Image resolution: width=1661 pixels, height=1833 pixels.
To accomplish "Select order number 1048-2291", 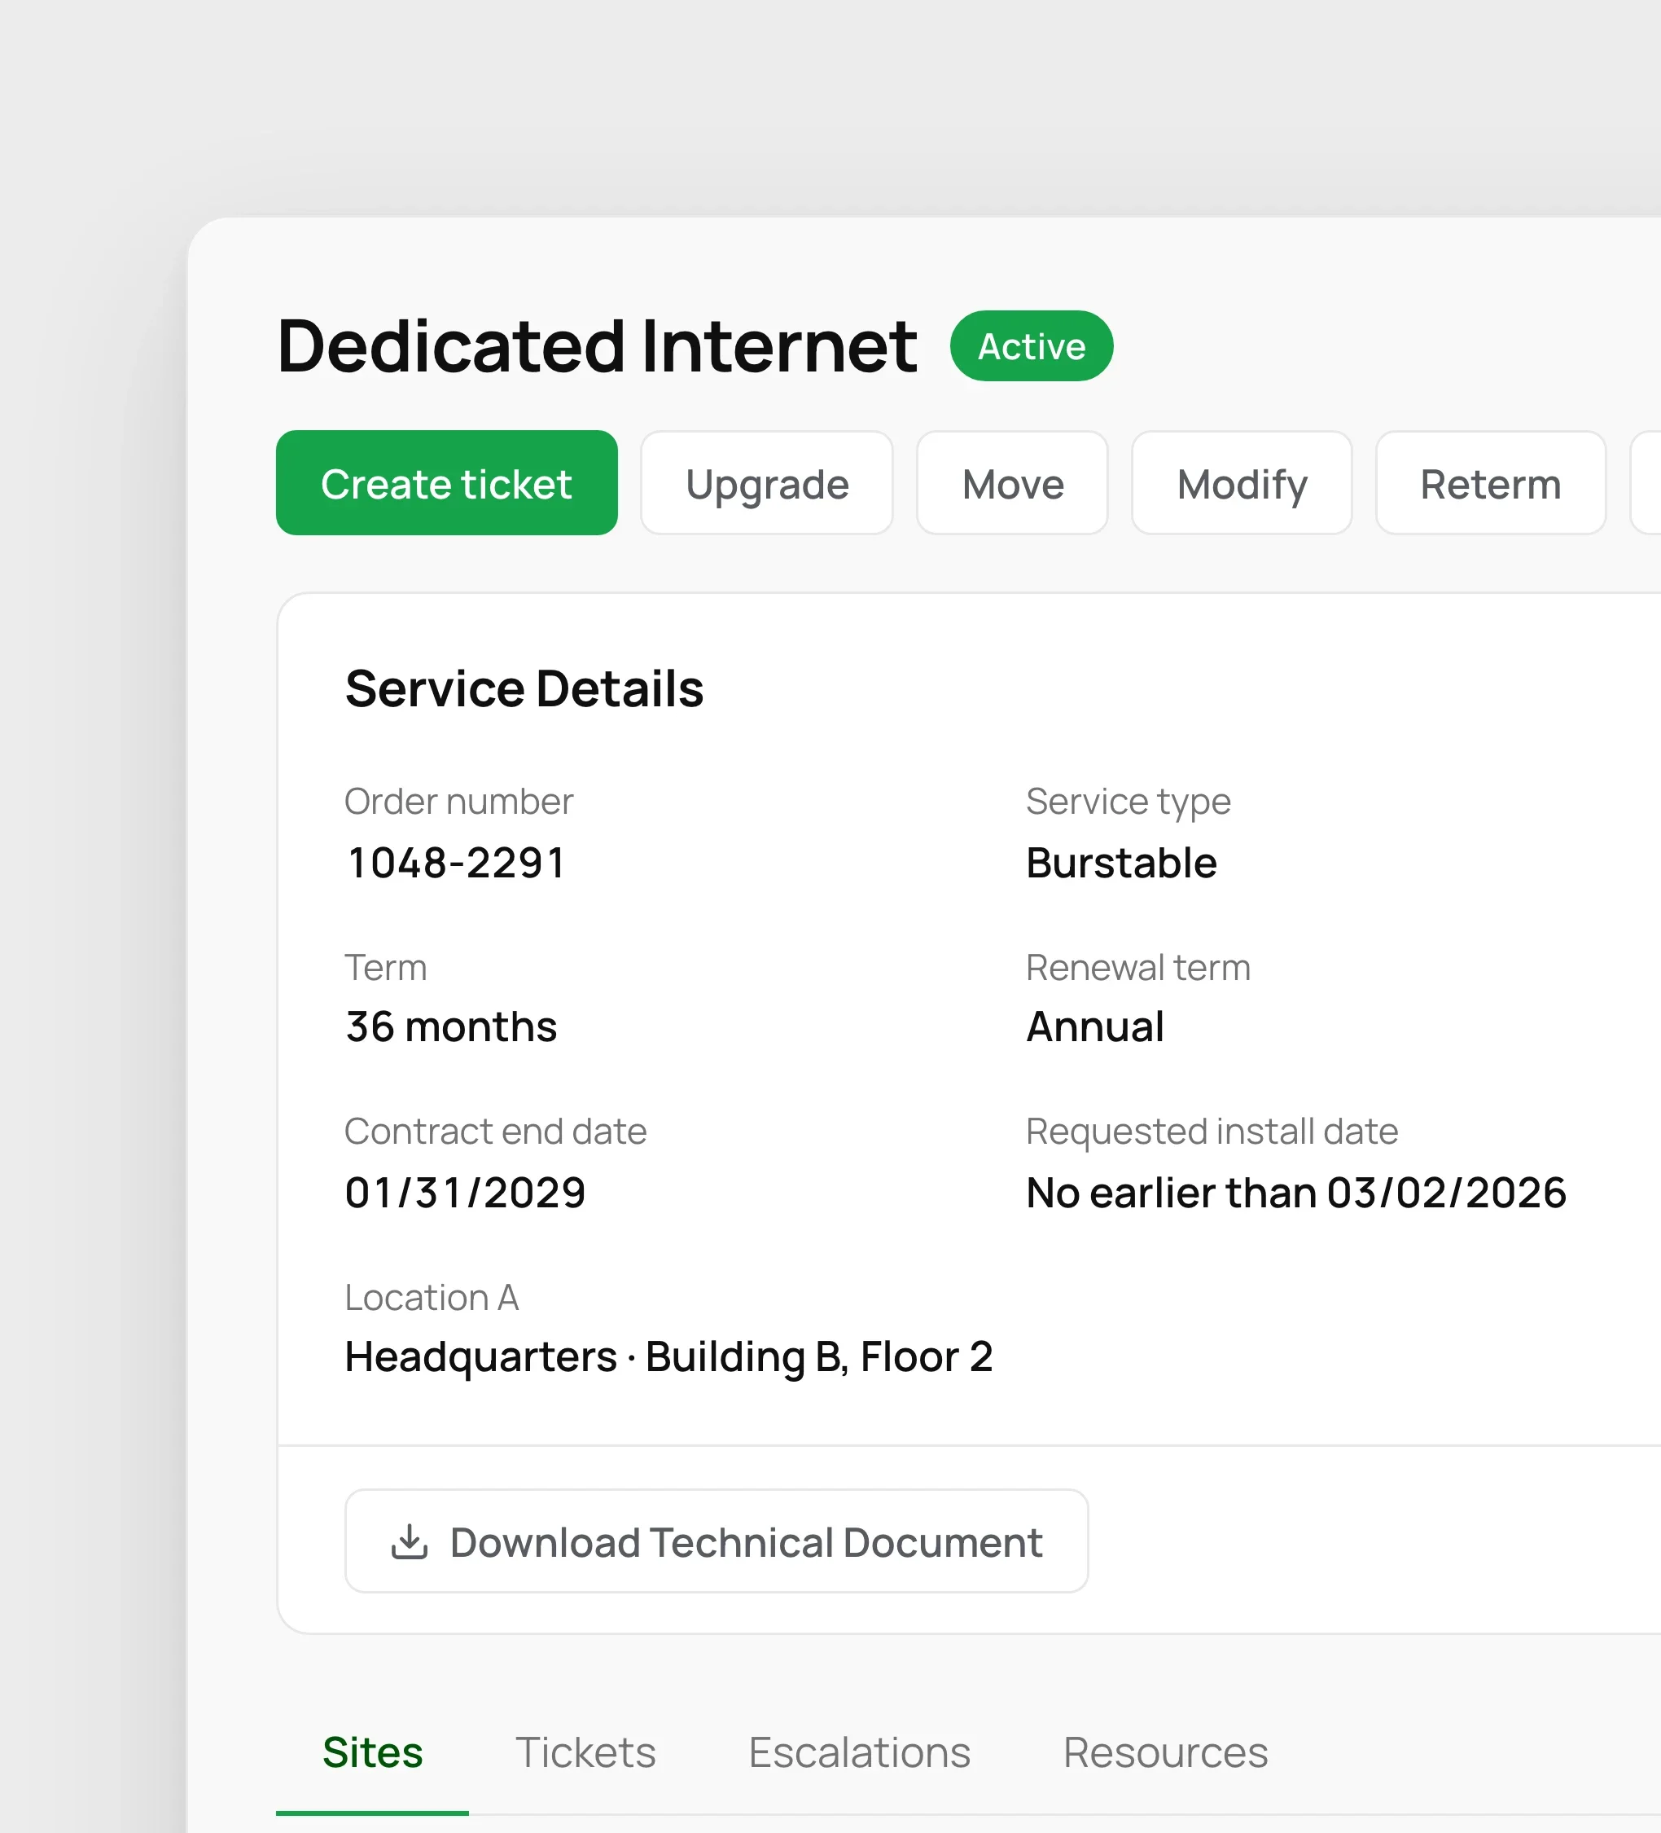I will tap(456, 863).
